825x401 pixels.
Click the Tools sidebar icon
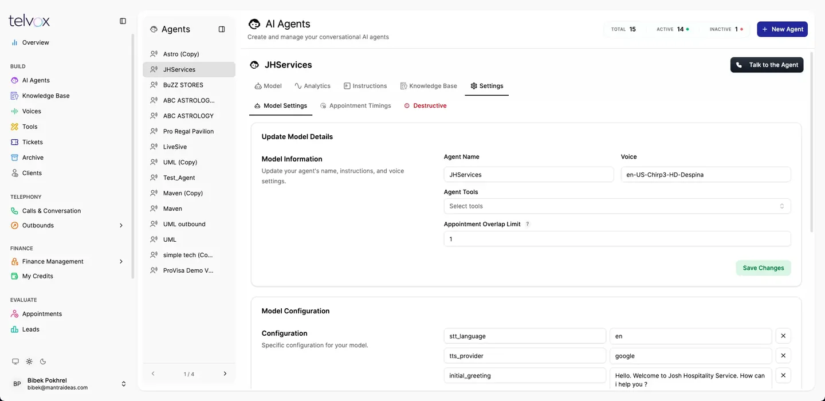pyautogui.click(x=15, y=127)
